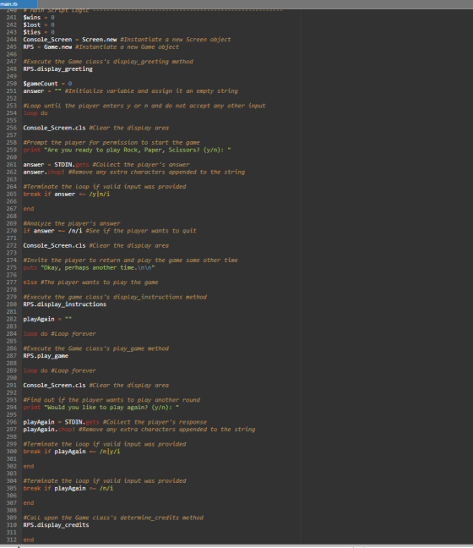The image size is (473, 548).
Task: Click the "Okay, perhaps another time." puts line
Action: click(89, 268)
